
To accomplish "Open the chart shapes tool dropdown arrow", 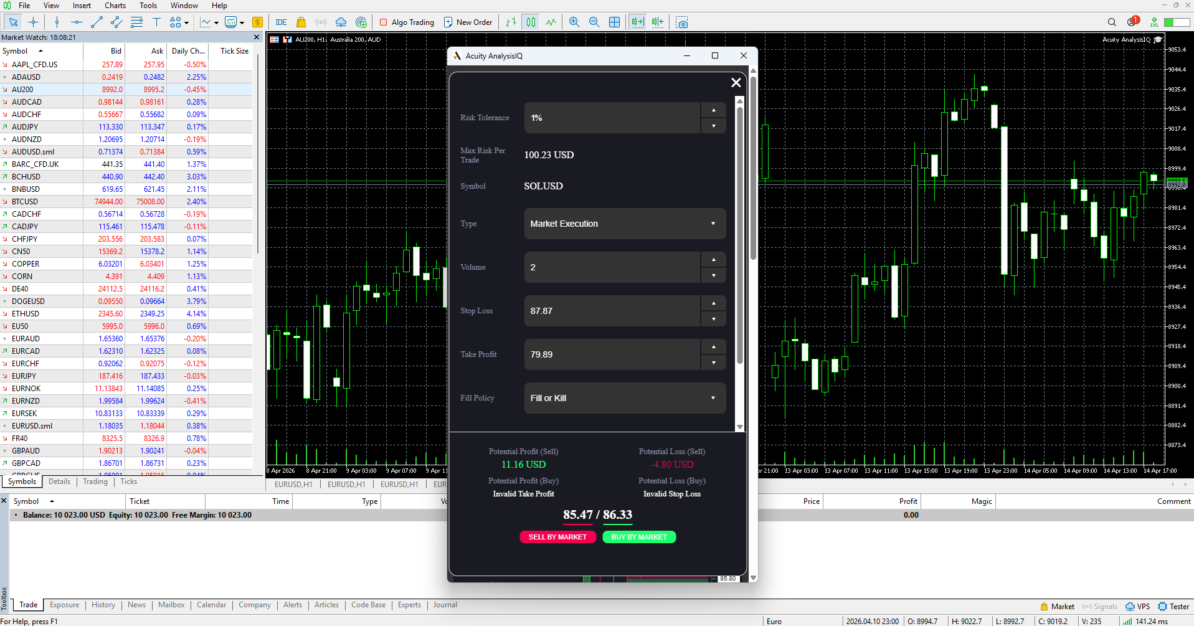I will point(186,23).
